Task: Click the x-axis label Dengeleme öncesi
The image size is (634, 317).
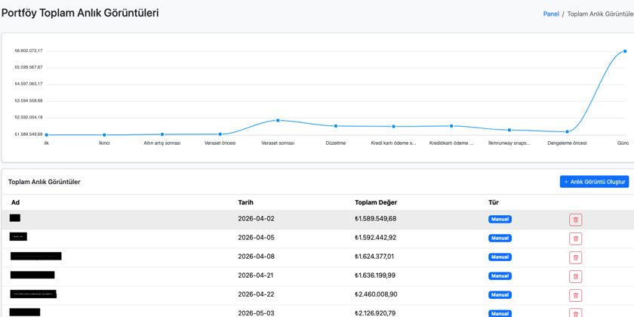Action: [567, 143]
